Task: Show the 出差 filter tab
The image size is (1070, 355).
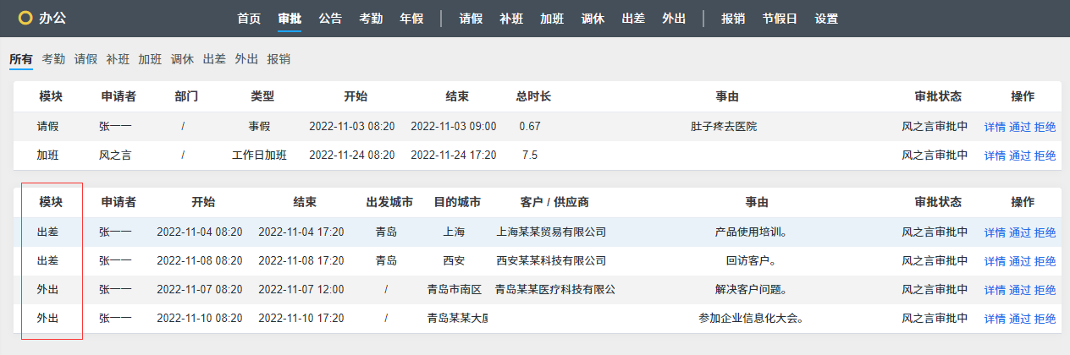Action: tap(214, 59)
